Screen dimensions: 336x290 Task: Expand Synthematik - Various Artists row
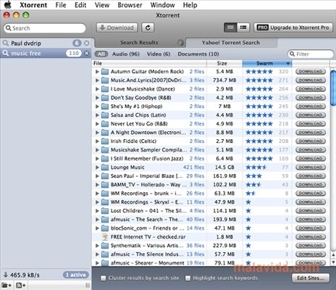point(97,246)
